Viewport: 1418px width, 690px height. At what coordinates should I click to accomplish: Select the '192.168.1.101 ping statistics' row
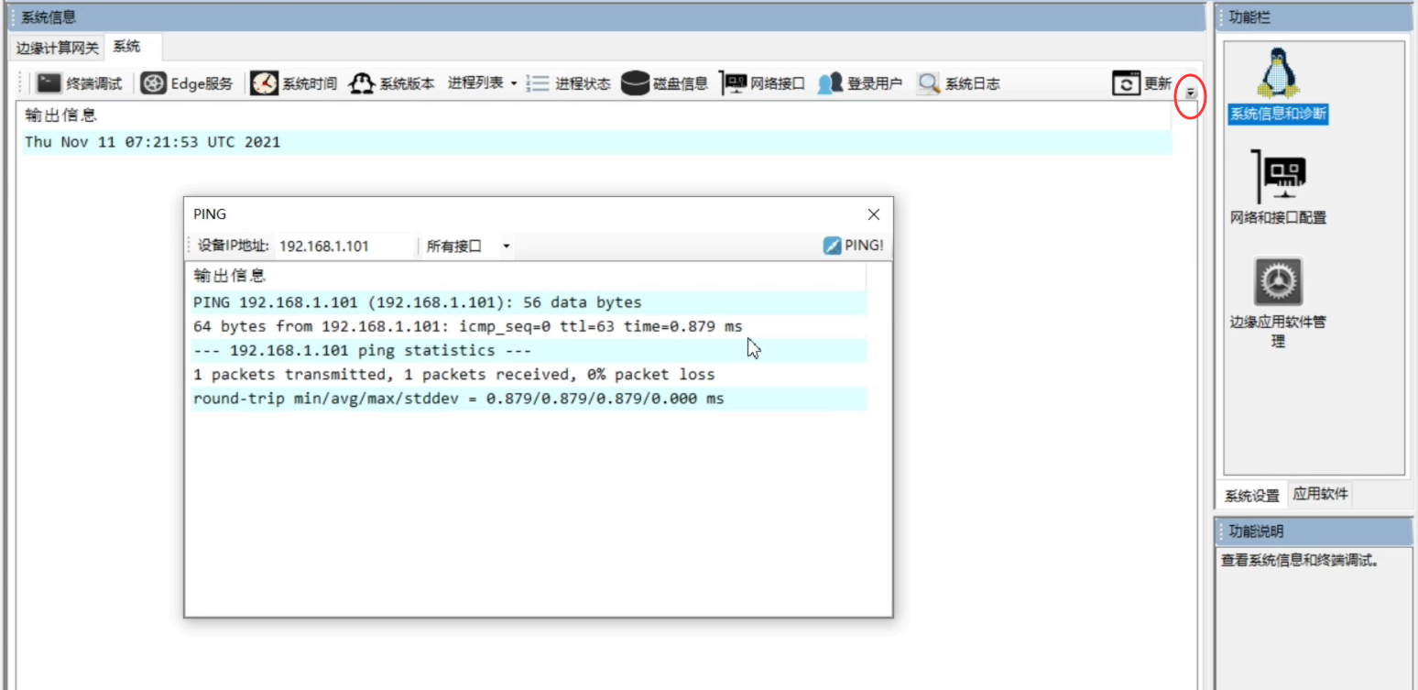pyautogui.click(x=529, y=351)
